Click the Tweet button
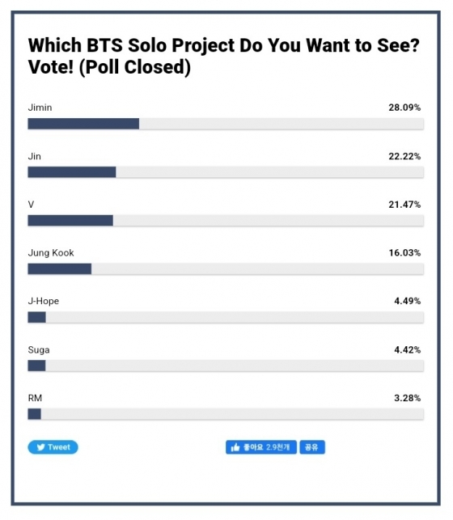Image resolution: width=453 pixels, height=520 pixels. [53, 447]
